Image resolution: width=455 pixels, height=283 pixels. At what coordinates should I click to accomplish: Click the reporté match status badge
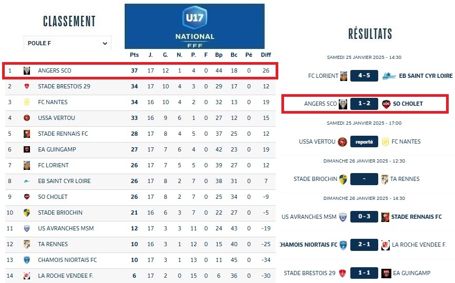pos(364,141)
